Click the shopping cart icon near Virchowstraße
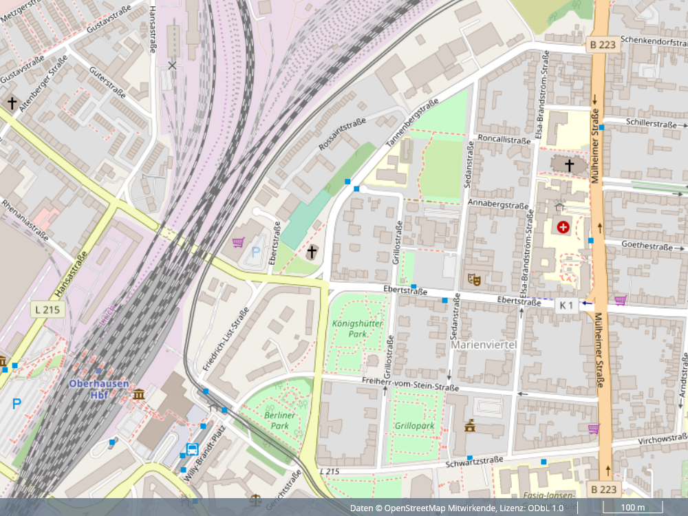The height and width of the screenshot is (516, 688). coord(593,429)
